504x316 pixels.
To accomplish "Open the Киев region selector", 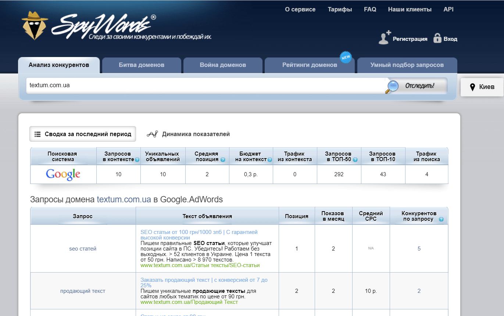I will point(482,87).
